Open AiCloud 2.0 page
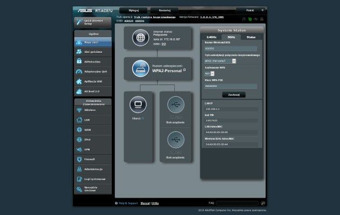Screen dimensions: 340x215 93,92
